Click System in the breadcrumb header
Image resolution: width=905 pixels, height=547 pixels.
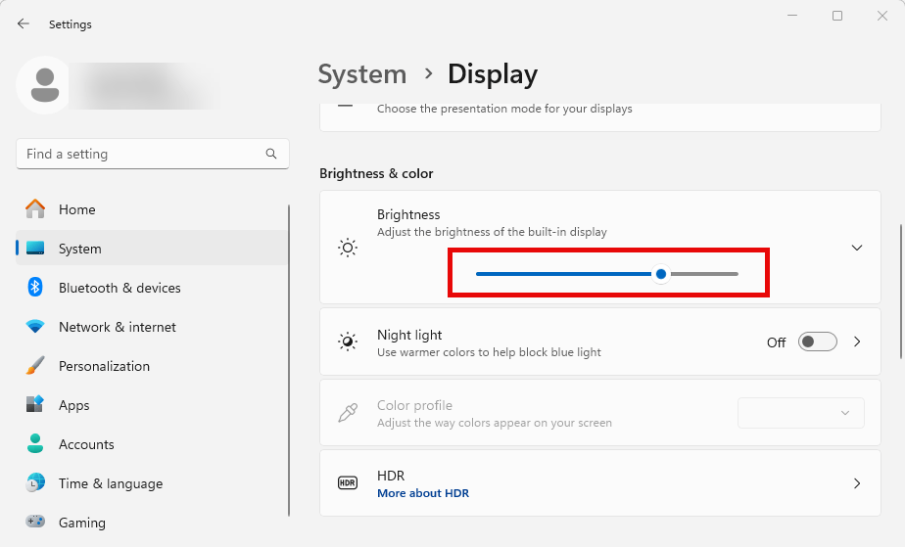361,74
